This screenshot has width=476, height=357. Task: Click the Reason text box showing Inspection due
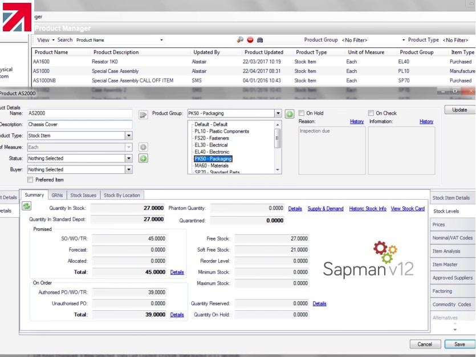332,151
